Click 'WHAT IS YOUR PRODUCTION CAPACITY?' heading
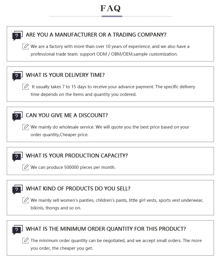221x265 pixels. tap(77, 156)
